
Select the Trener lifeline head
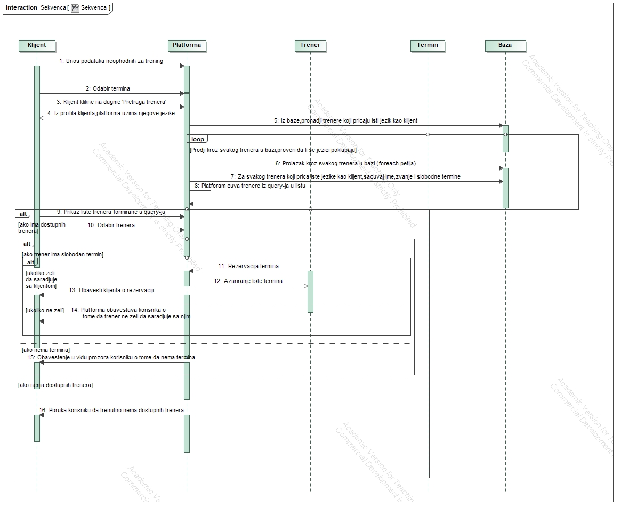coord(310,45)
